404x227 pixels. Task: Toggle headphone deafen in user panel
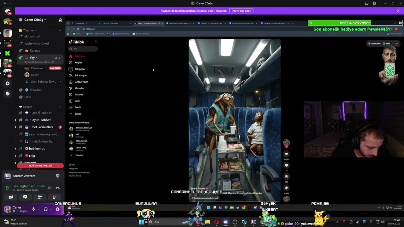pos(46,209)
